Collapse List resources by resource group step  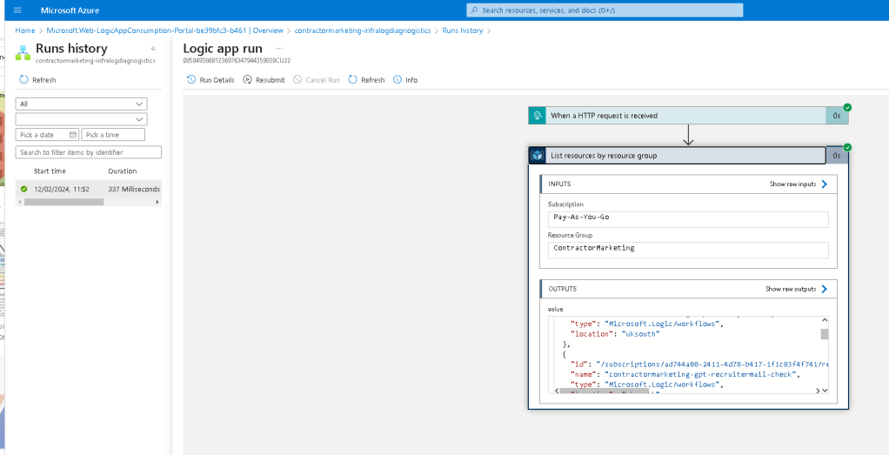click(x=677, y=156)
